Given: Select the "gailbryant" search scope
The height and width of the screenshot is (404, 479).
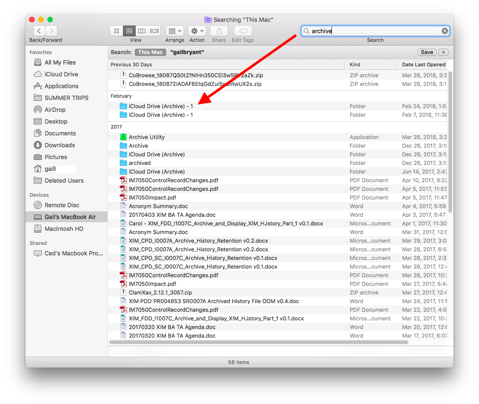Looking at the screenshot, I should (187, 52).
